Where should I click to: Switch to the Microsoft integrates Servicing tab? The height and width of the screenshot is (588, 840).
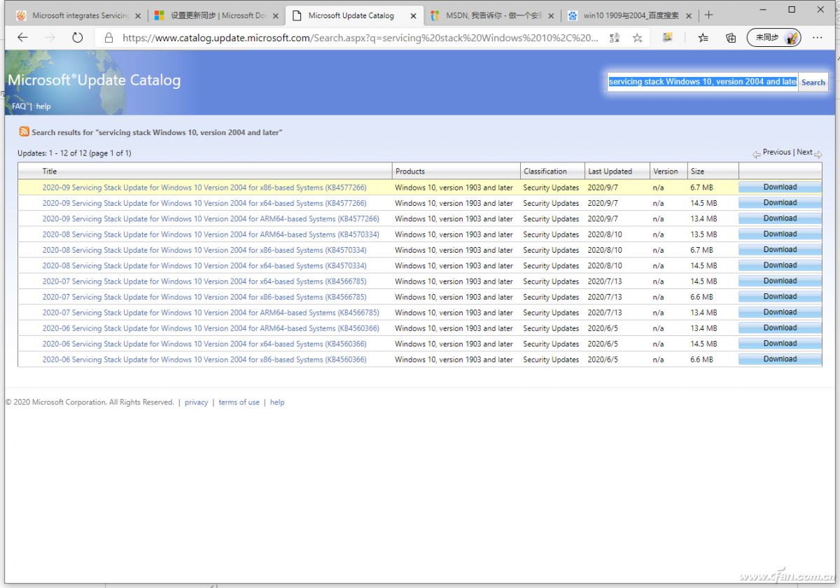tap(78, 15)
